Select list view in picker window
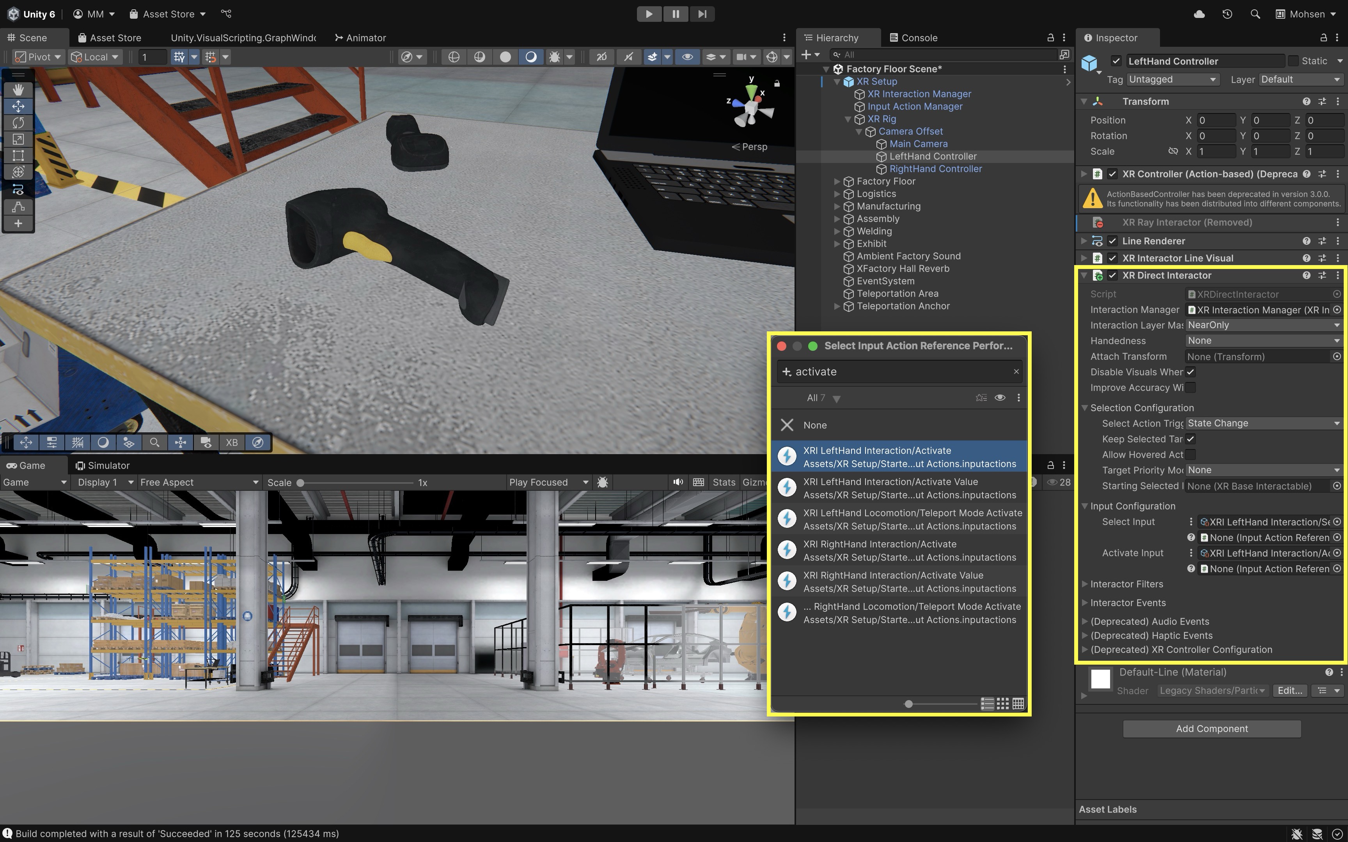 click(x=987, y=704)
